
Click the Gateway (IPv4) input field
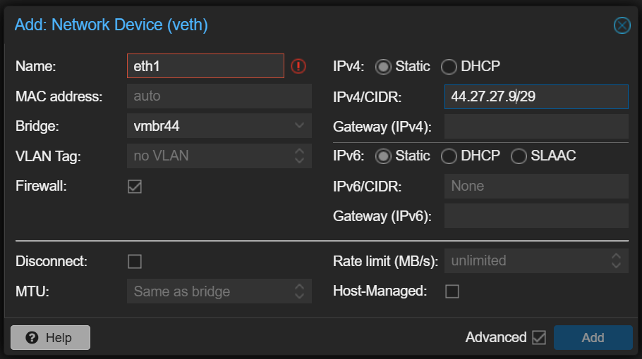click(536, 127)
